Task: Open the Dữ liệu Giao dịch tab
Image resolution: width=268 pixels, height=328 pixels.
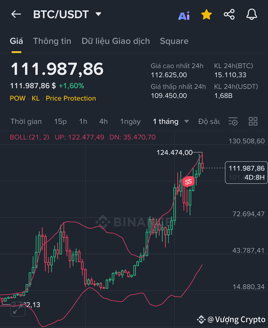Action: 116,41
